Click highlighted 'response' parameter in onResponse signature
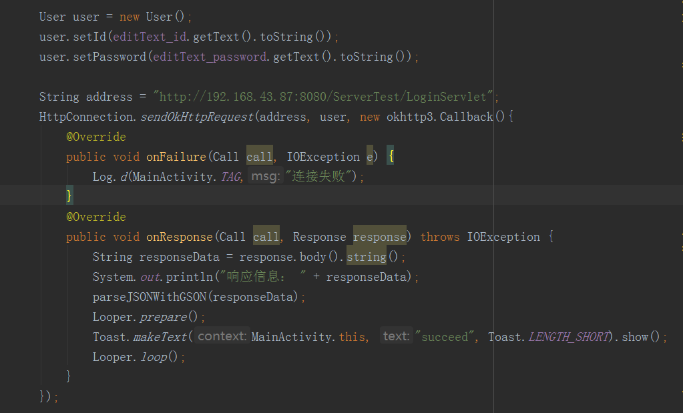The image size is (683, 413). (379, 237)
